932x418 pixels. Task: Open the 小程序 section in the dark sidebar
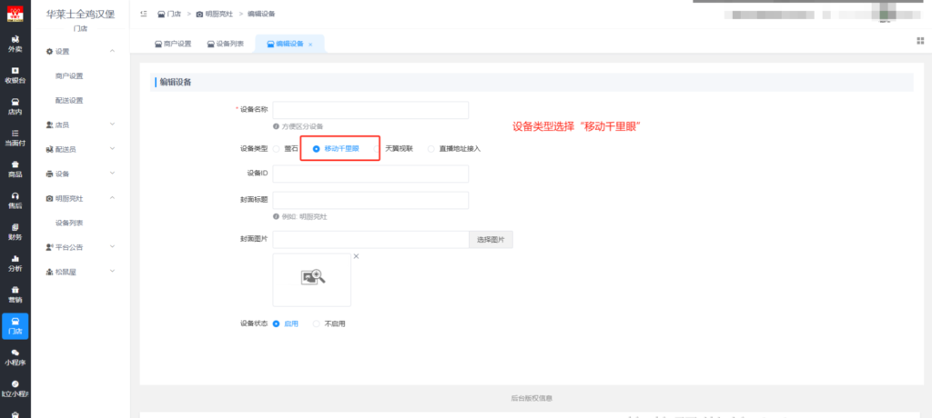pyautogui.click(x=15, y=357)
